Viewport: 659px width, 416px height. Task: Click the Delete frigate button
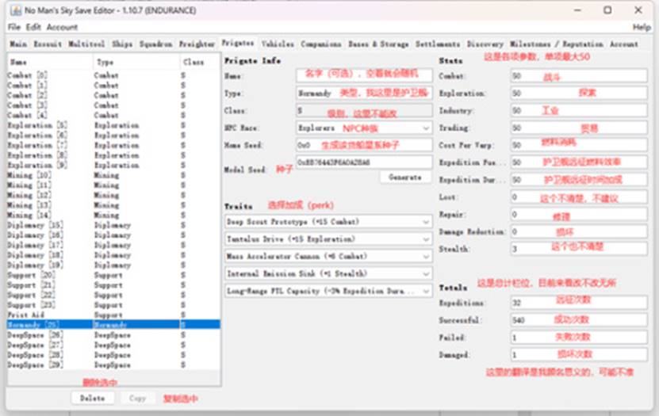point(93,399)
